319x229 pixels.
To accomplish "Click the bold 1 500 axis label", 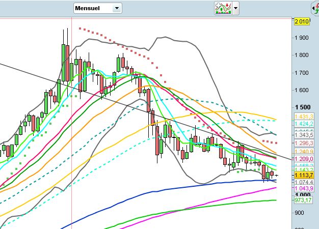I will 303,107.
